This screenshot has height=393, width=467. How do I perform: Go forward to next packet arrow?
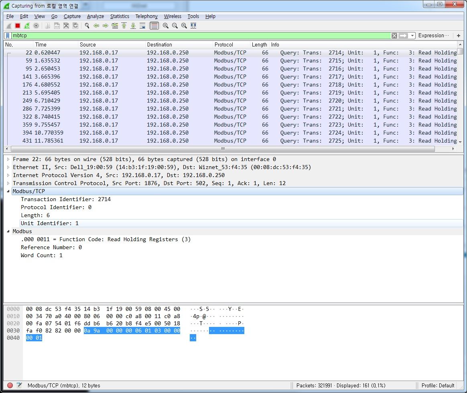click(x=106, y=26)
